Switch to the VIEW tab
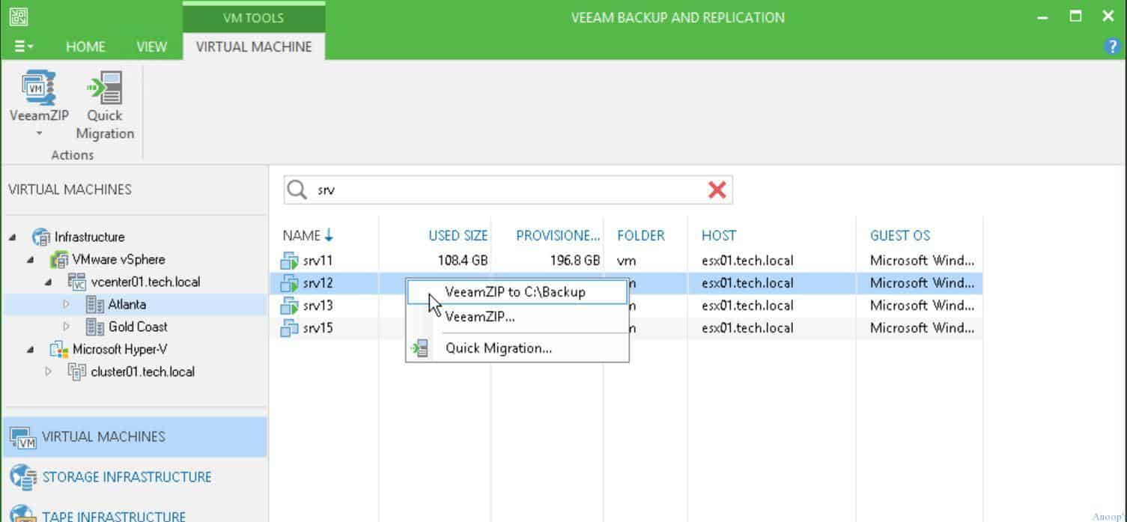 (151, 46)
